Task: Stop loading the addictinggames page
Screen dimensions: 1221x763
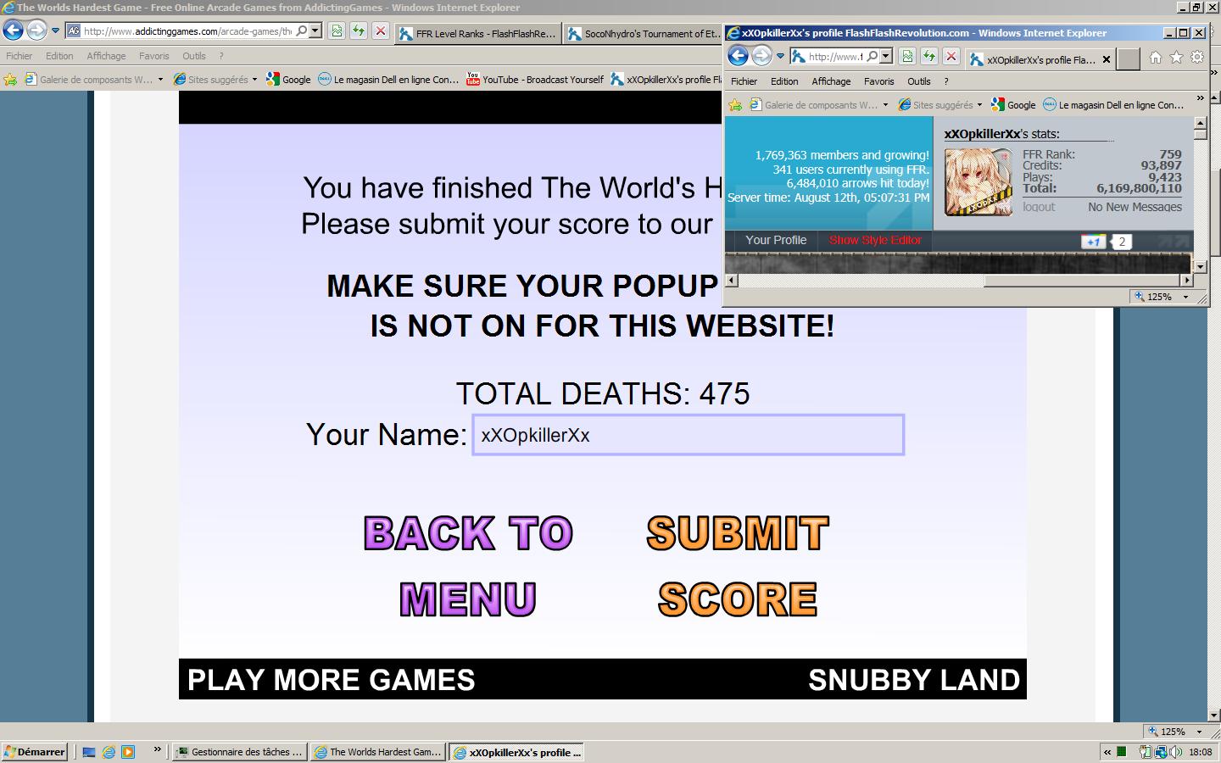Action: coord(381,31)
